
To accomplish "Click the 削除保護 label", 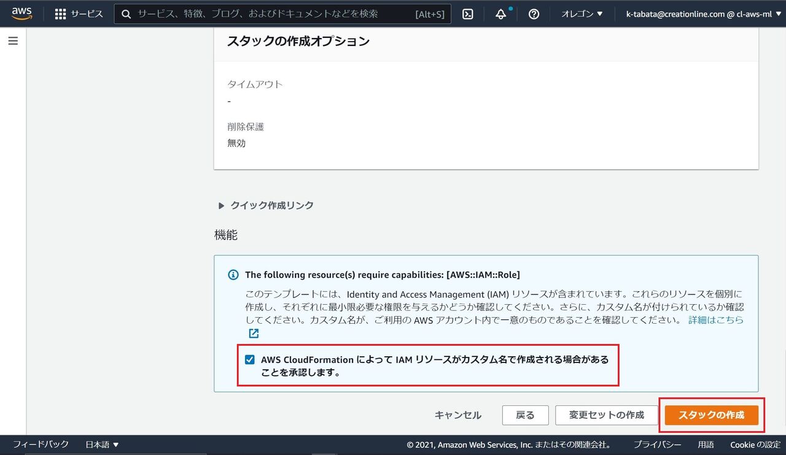I will point(246,127).
